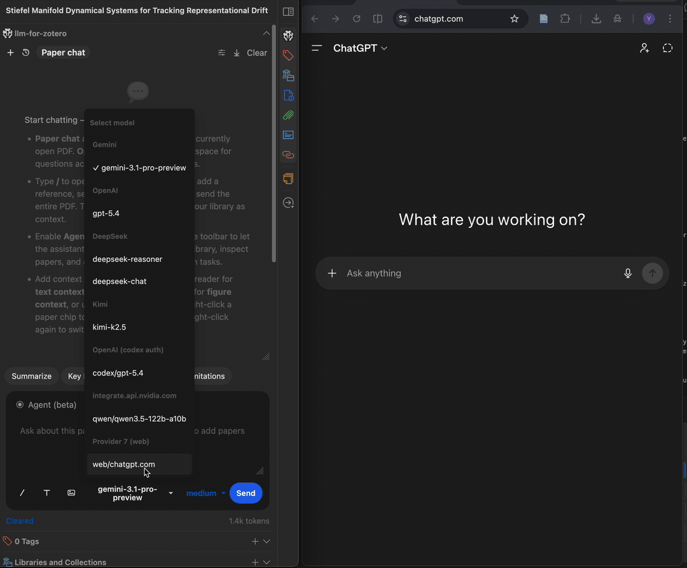Open llm-for-zotero brain icon in side rail

288,36
